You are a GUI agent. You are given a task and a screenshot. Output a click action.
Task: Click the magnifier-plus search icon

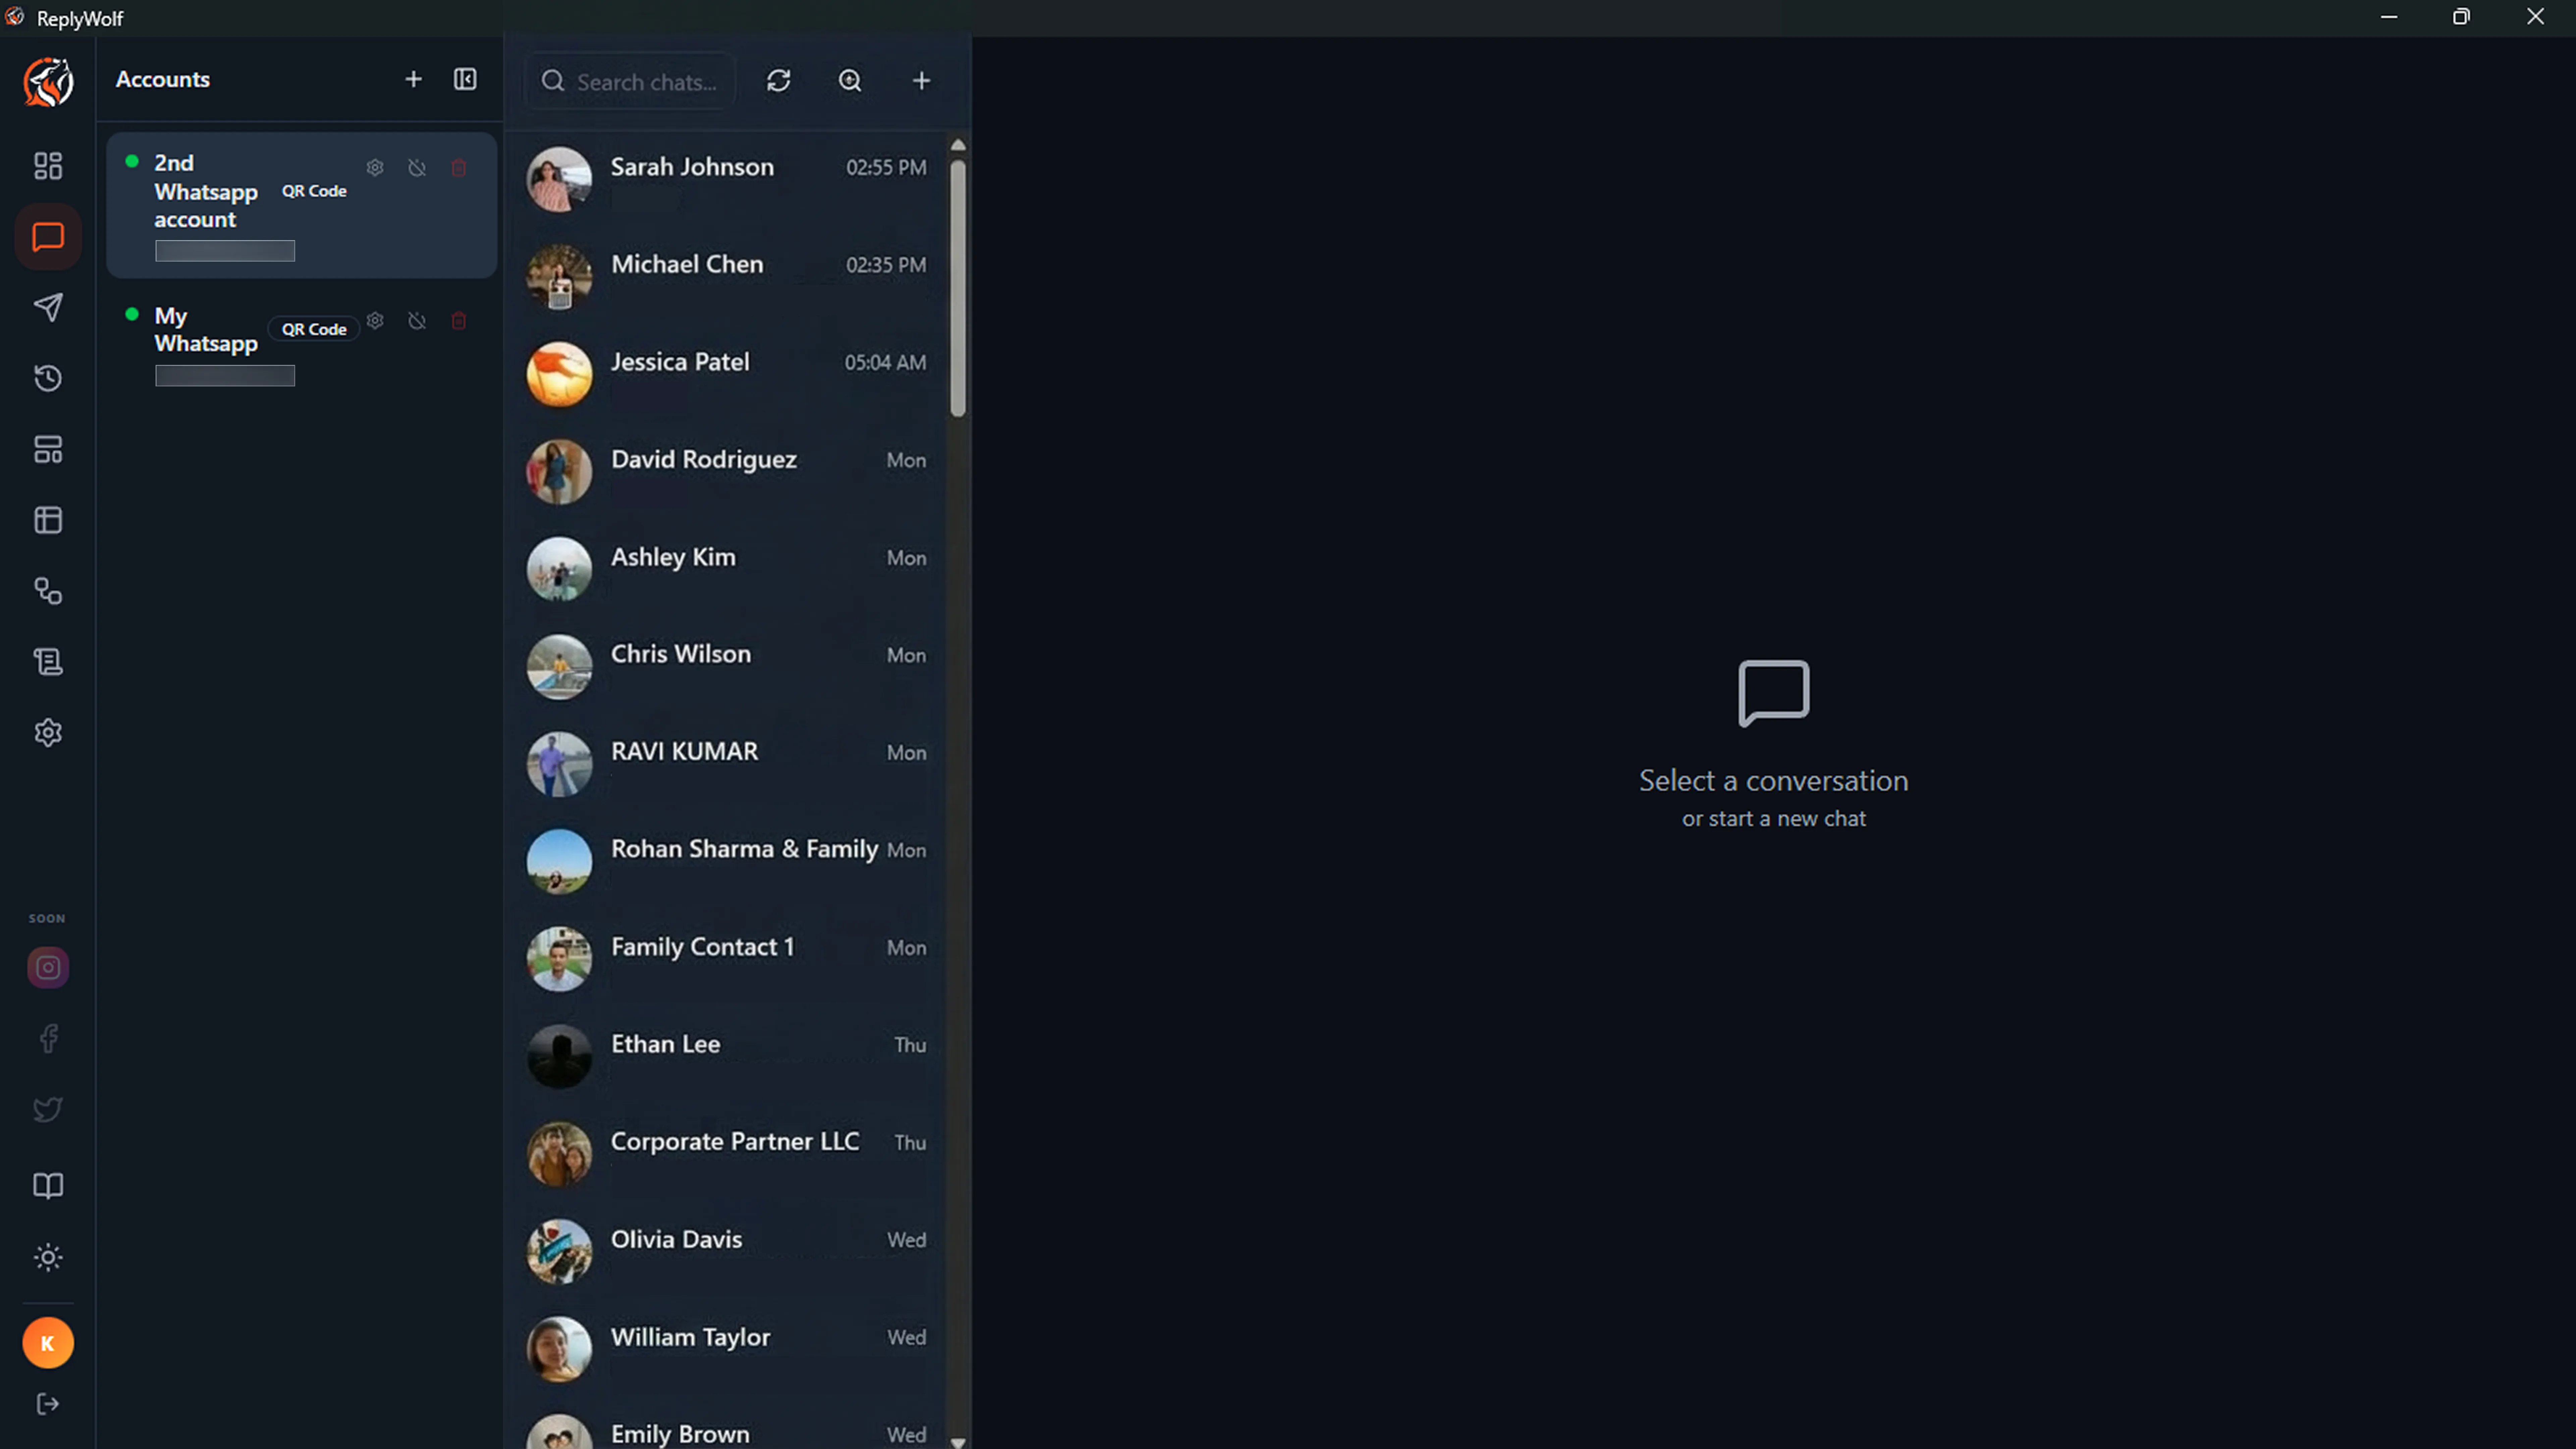tap(850, 81)
